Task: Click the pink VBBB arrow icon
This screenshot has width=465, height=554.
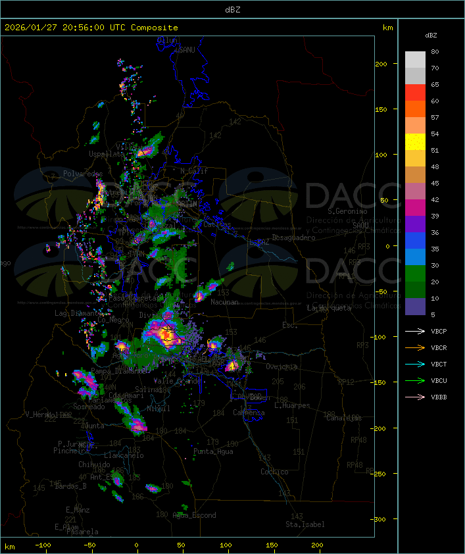Action: tap(415, 397)
